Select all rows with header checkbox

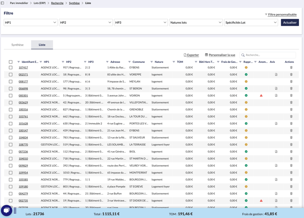point(11,62)
